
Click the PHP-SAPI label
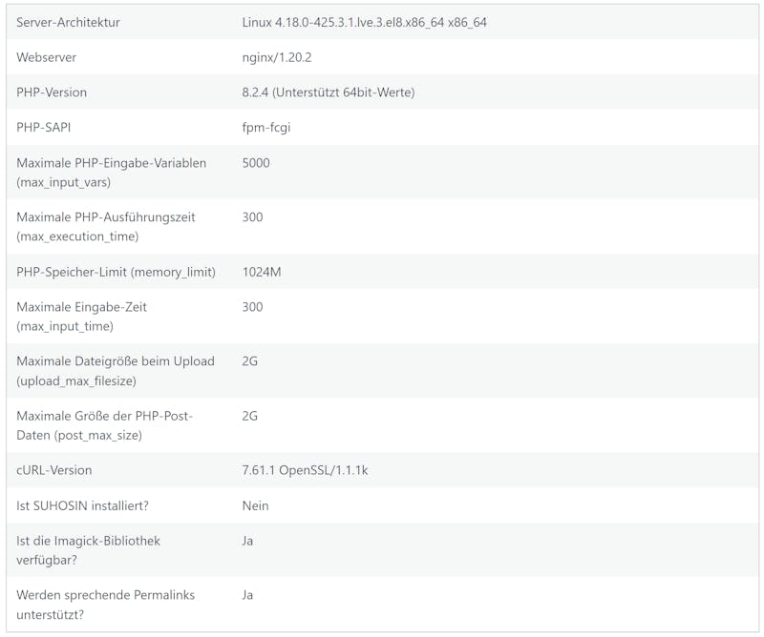coord(43,128)
